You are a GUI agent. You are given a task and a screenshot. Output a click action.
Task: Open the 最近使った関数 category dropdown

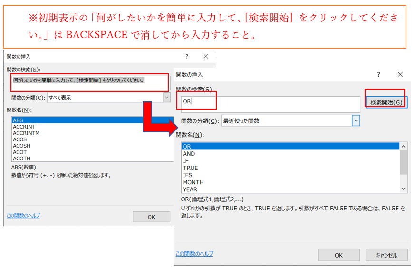pos(356,121)
